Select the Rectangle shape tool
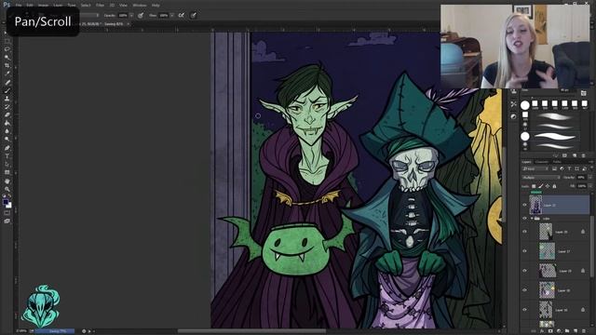 coord(7,172)
